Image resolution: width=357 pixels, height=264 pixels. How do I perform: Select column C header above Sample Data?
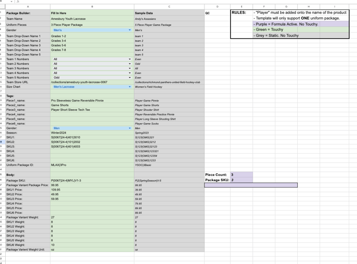pos(169,7)
